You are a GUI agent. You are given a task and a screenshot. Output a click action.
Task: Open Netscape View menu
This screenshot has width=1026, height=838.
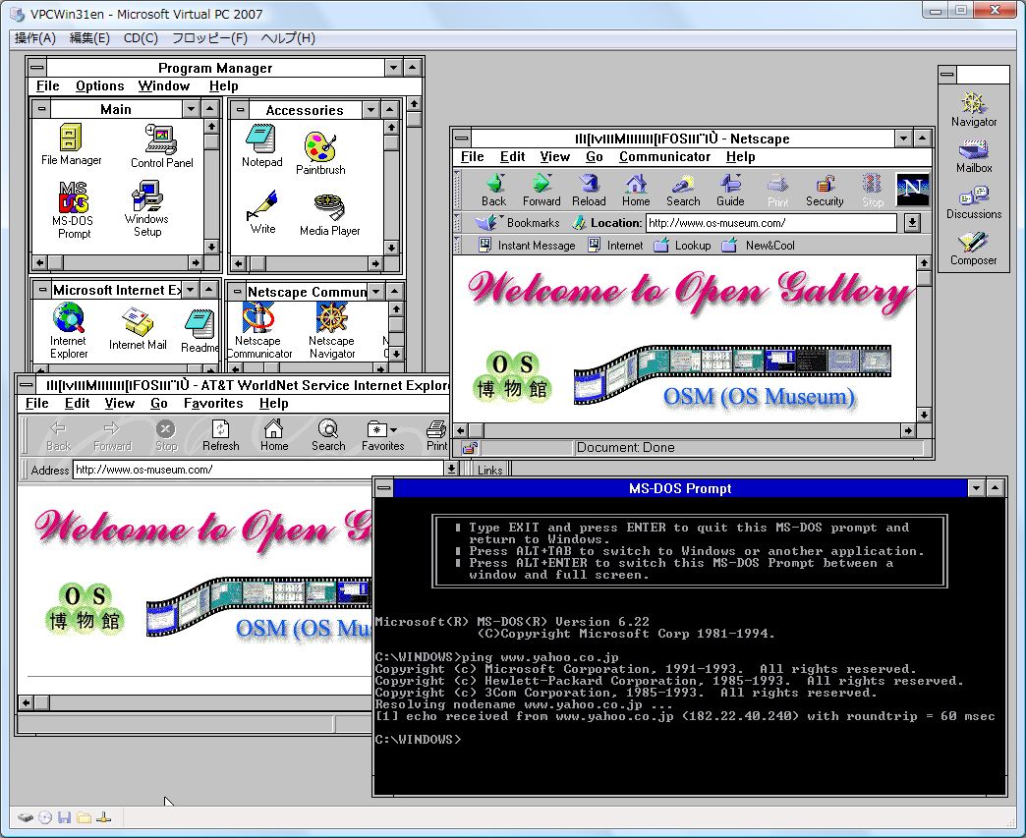[x=555, y=156]
